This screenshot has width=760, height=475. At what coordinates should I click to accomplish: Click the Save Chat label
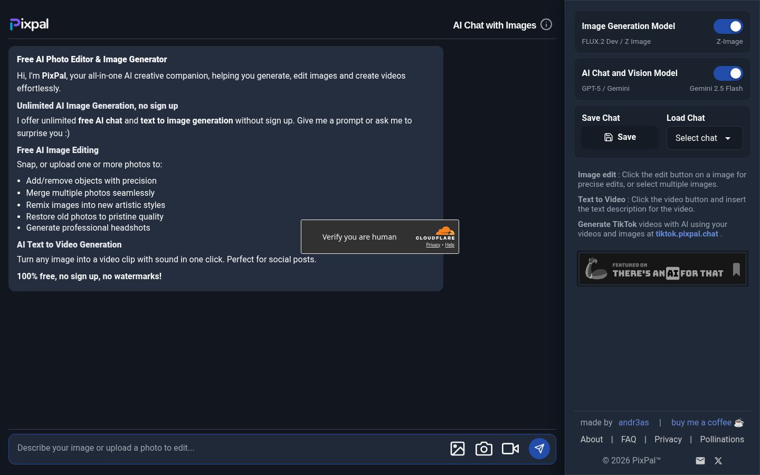click(601, 118)
